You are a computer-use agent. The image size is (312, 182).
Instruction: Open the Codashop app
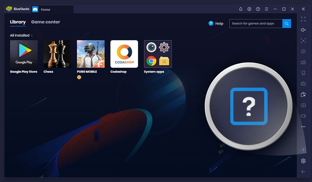coord(124,54)
